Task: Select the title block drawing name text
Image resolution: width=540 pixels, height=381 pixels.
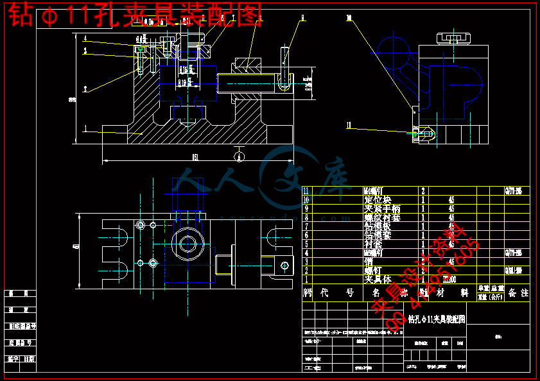Action: click(x=437, y=318)
